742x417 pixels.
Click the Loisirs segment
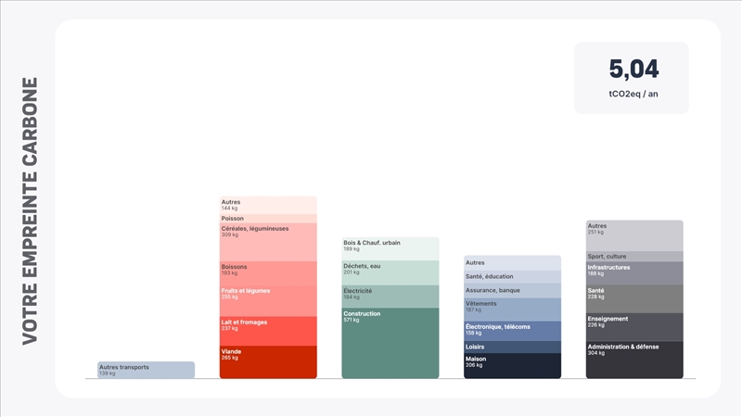tap(512, 347)
